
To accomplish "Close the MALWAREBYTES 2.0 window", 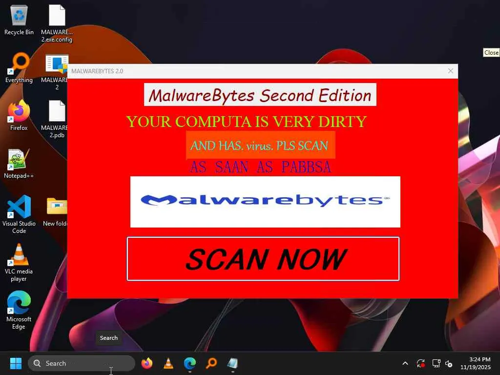I will (x=450, y=71).
